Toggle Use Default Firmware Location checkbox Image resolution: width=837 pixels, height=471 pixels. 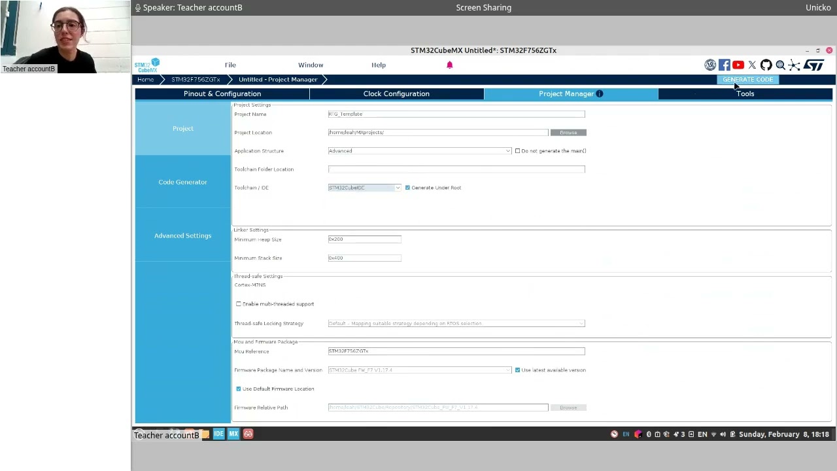click(239, 389)
